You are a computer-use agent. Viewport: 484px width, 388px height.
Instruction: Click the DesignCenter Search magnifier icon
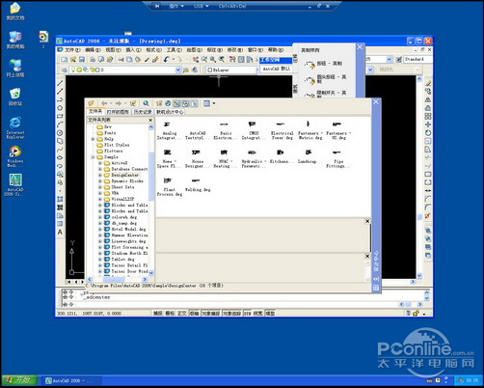146,103
